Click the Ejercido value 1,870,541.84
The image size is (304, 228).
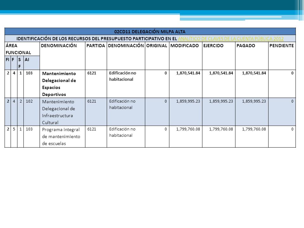point(221,73)
